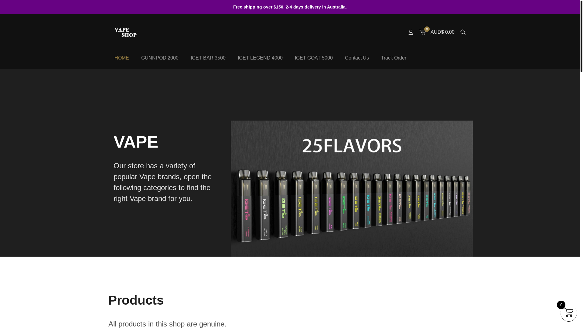This screenshot has height=328, width=583.
Task: Click the page vertical scrollbar thumb
Action: tap(581, 36)
